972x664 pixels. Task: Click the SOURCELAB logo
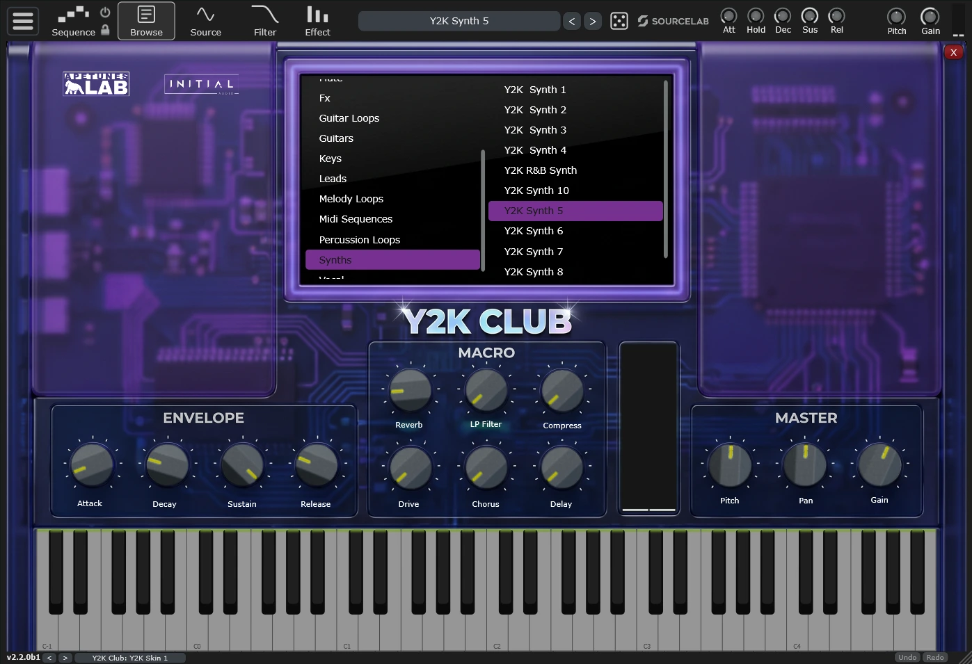(x=671, y=21)
